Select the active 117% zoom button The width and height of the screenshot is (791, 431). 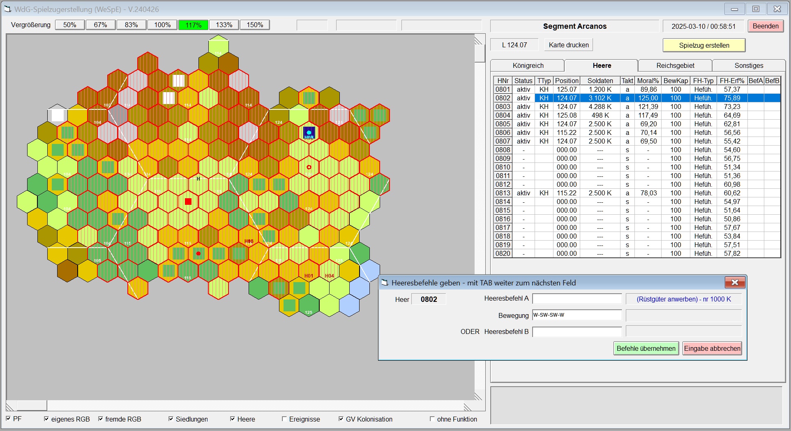pos(193,25)
